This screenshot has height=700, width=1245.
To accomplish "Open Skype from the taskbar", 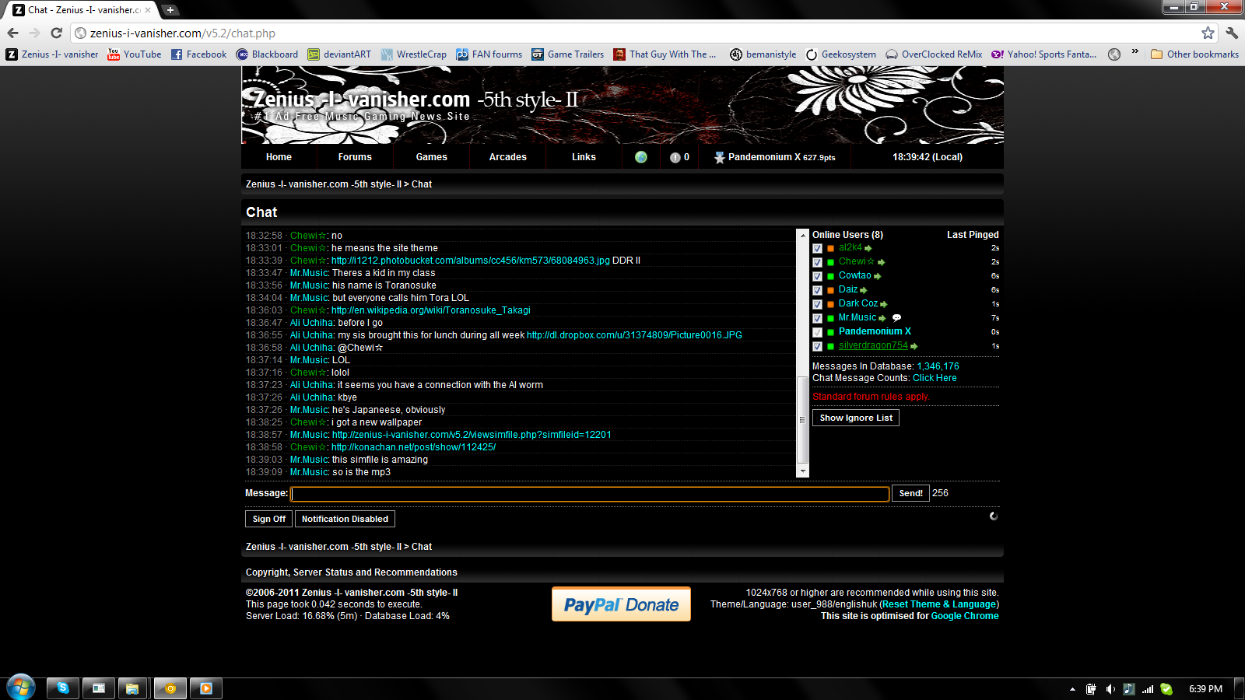I will 63,688.
